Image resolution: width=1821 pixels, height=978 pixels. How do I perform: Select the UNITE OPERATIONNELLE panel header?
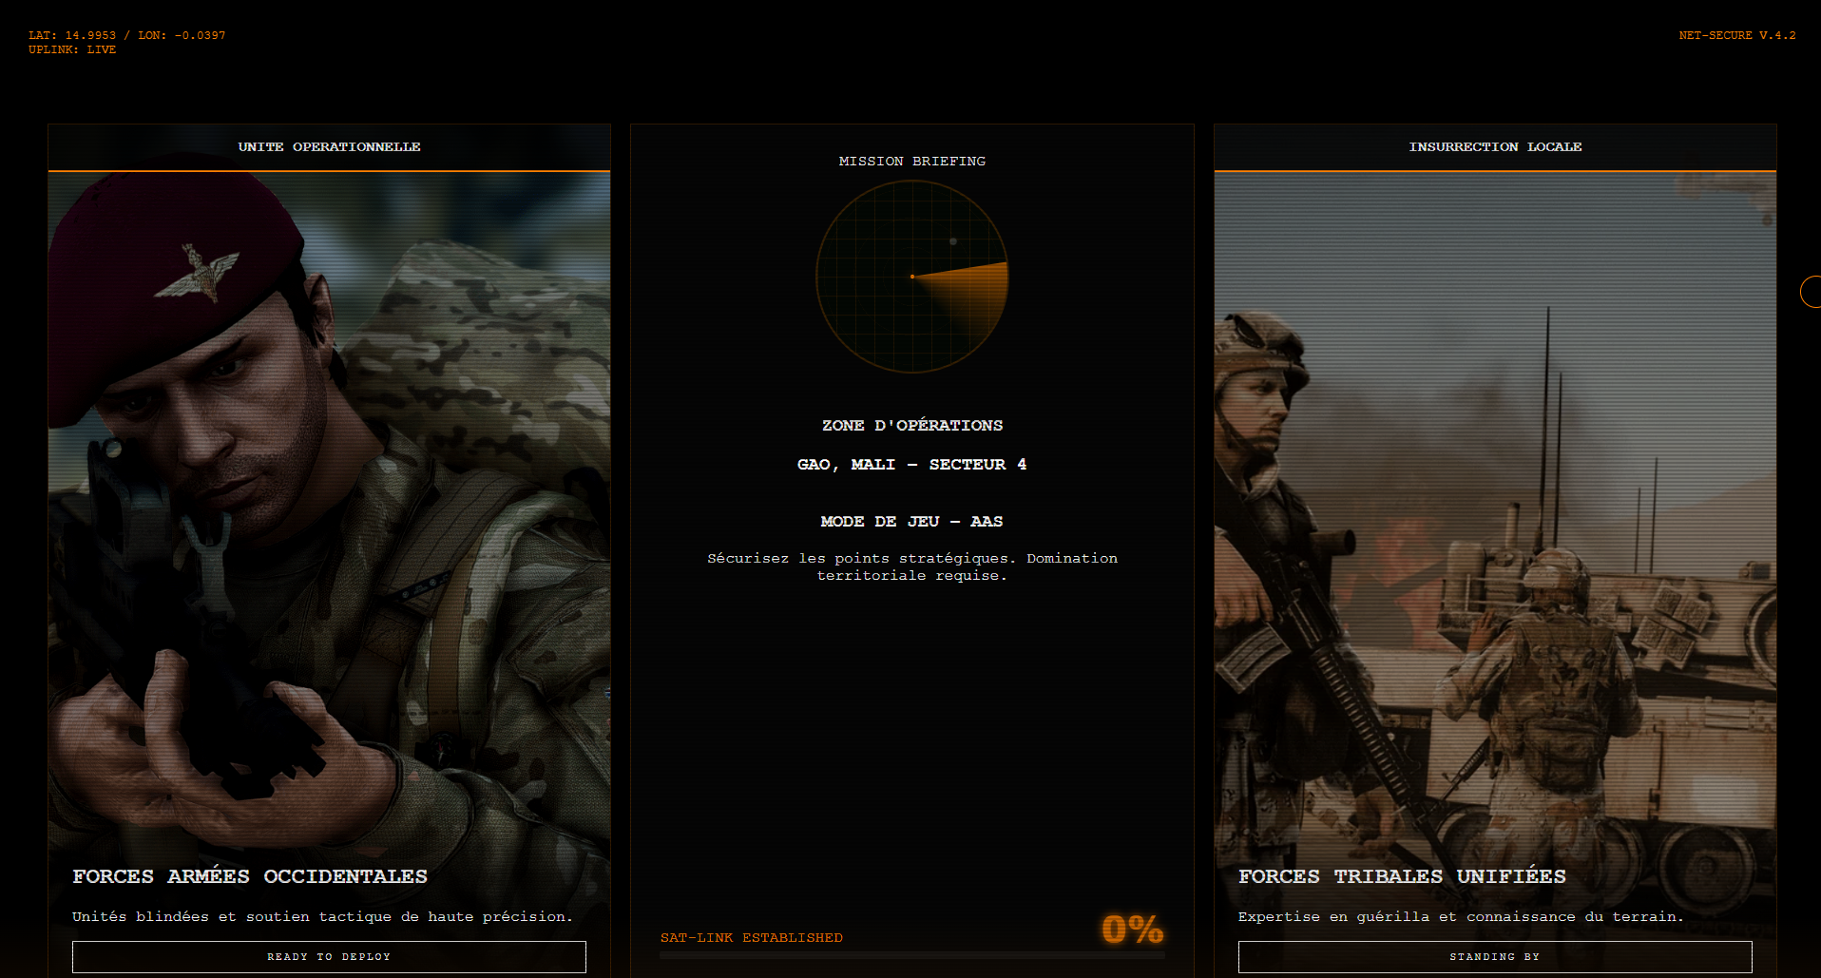pos(329,147)
